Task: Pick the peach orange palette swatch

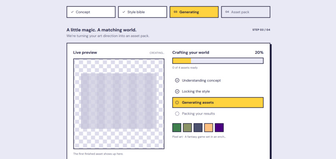Action: (209, 127)
